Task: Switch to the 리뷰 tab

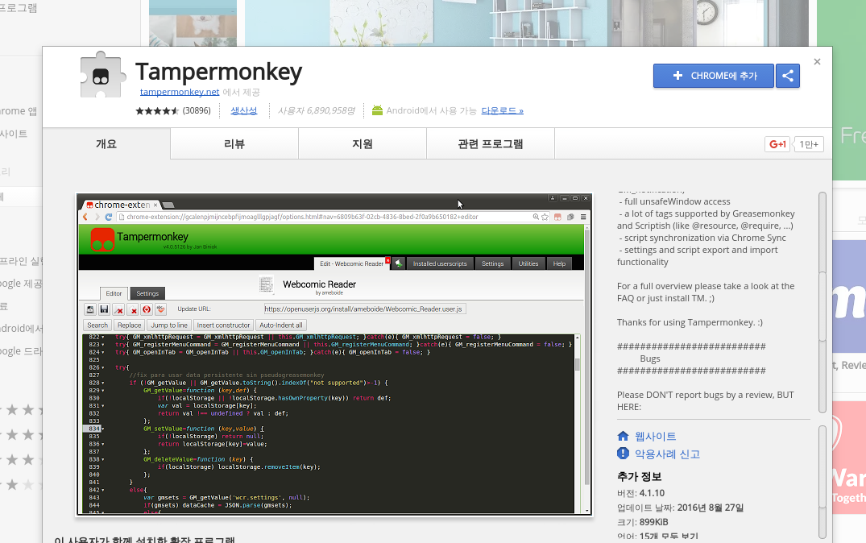Action: point(234,143)
